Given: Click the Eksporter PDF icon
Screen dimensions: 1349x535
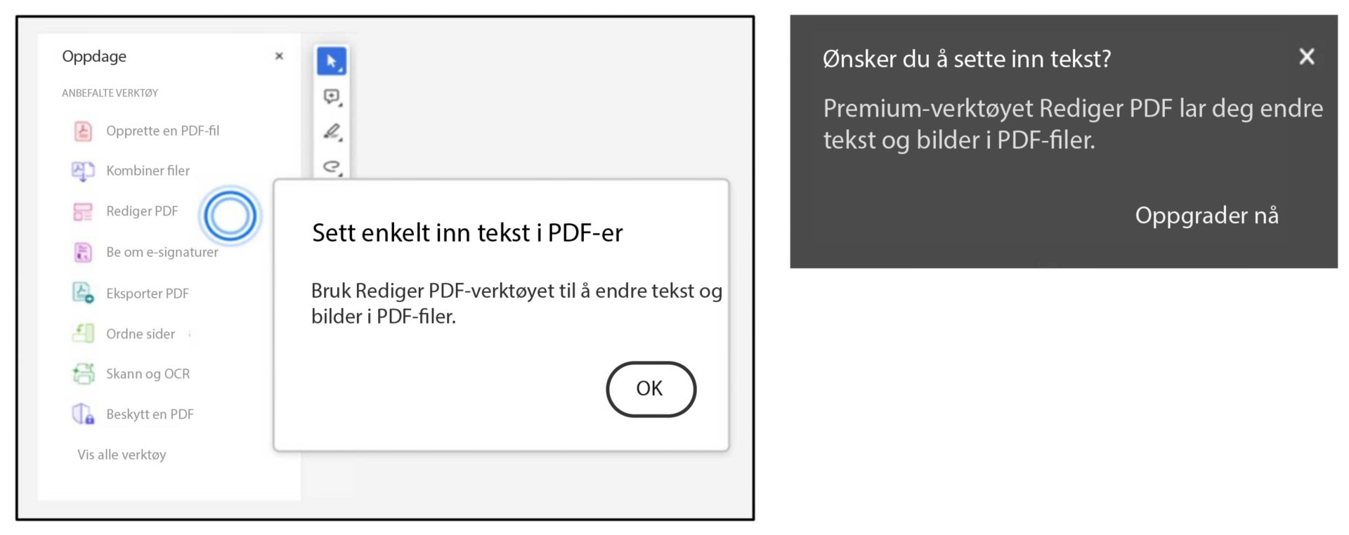Looking at the screenshot, I should click(82, 293).
